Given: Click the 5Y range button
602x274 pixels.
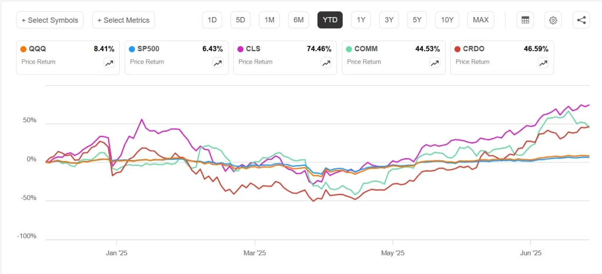Looking at the screenshot, I should (417, 20).
